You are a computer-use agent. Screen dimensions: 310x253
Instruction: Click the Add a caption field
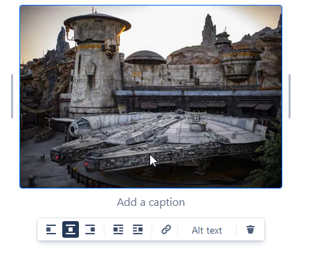(151, 202)
